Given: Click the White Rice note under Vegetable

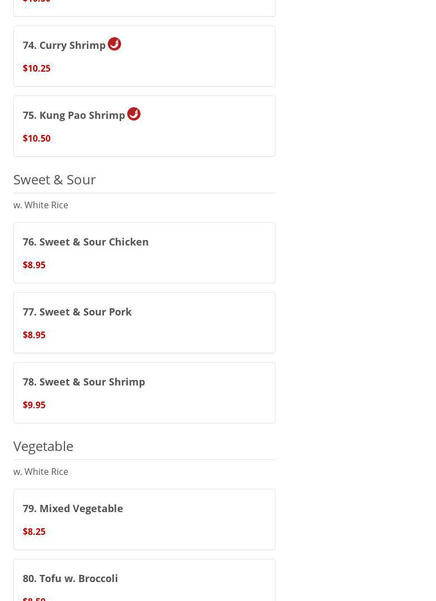Looking at the screenshot, I should (x=41, y=472).
